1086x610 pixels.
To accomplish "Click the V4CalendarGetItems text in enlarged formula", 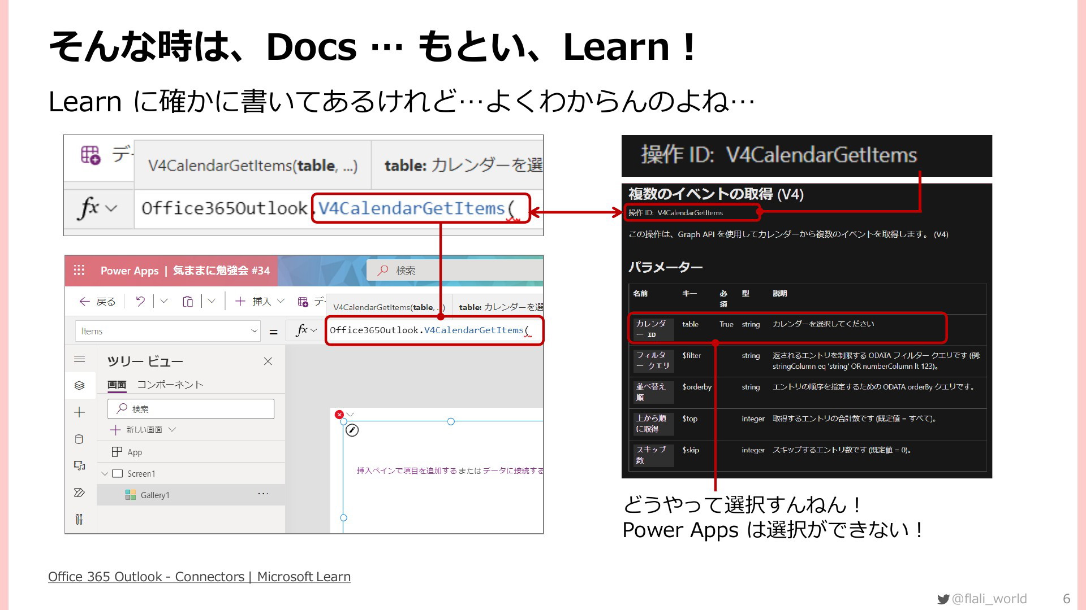I will coord(411,208).
